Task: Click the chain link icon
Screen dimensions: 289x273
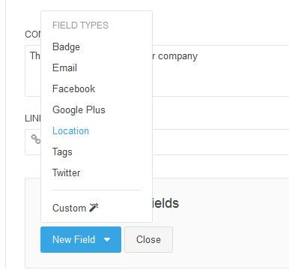Action: (x=35, y=139)
